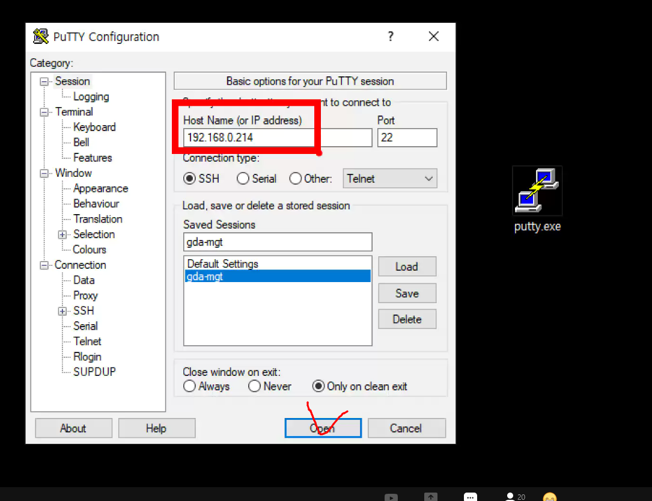This screenshot has height=501, width=652.
Task: Open the Telnet connection type dropdown
Action: pos(389,179)
